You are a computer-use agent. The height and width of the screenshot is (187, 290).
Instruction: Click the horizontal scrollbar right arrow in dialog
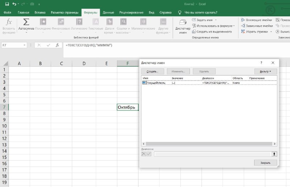point(274,144)
